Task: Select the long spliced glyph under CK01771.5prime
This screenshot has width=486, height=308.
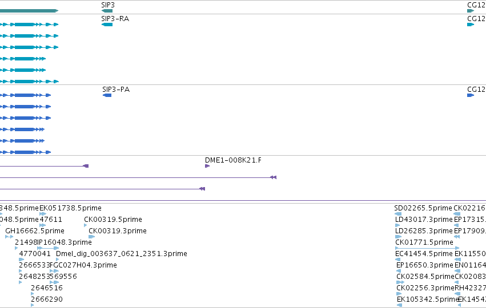Action: point(427,248)
